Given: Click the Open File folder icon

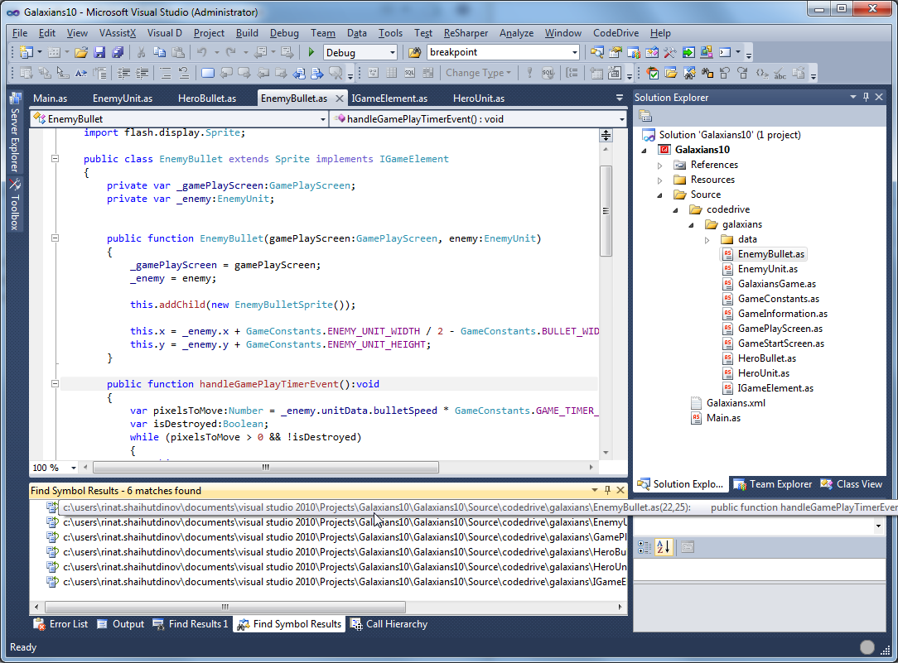Looking at the screenshot, I should click(x=80, y=53).
